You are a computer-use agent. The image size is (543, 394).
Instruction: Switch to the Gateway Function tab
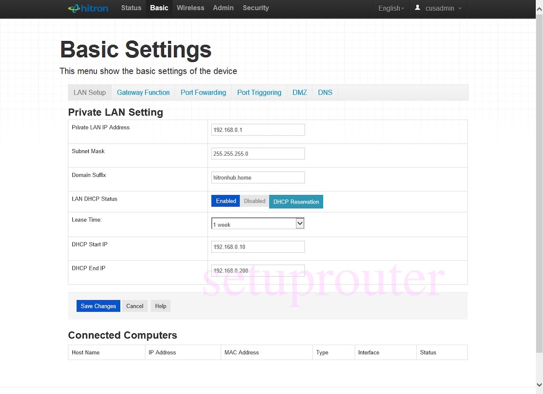click(x=143, y=92)
